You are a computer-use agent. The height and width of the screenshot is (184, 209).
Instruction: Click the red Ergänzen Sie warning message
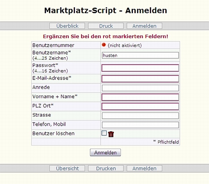click(106, 36)
